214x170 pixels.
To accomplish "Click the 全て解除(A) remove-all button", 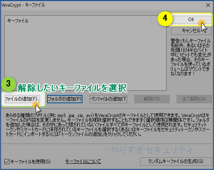I will 194,99.
